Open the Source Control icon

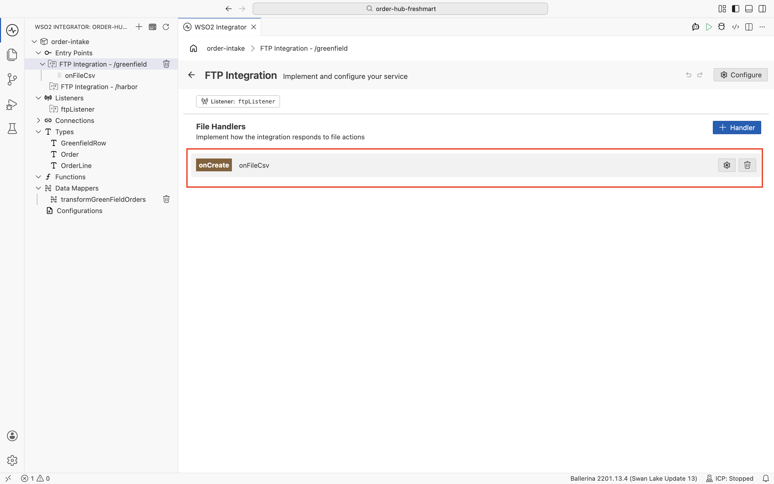click(12, 79)
